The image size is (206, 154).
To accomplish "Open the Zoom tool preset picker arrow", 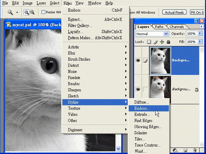I will (x=17, y=12).
